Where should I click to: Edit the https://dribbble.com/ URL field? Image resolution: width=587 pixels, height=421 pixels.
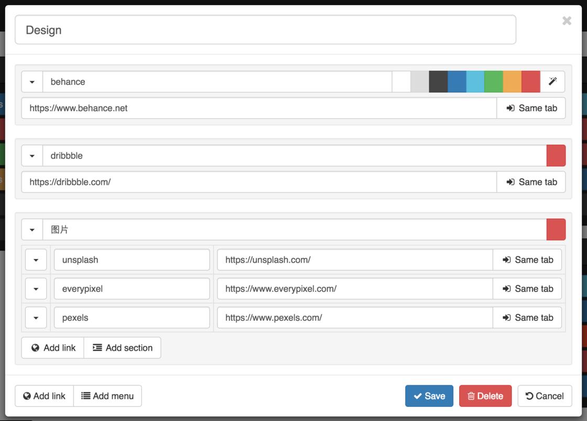pyautogui.click(x=259, y=182)
